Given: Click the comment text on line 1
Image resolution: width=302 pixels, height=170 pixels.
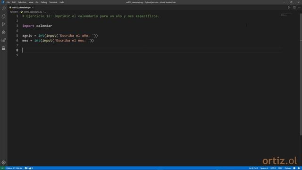Looking at the screenshot, I should click(91, 16).
